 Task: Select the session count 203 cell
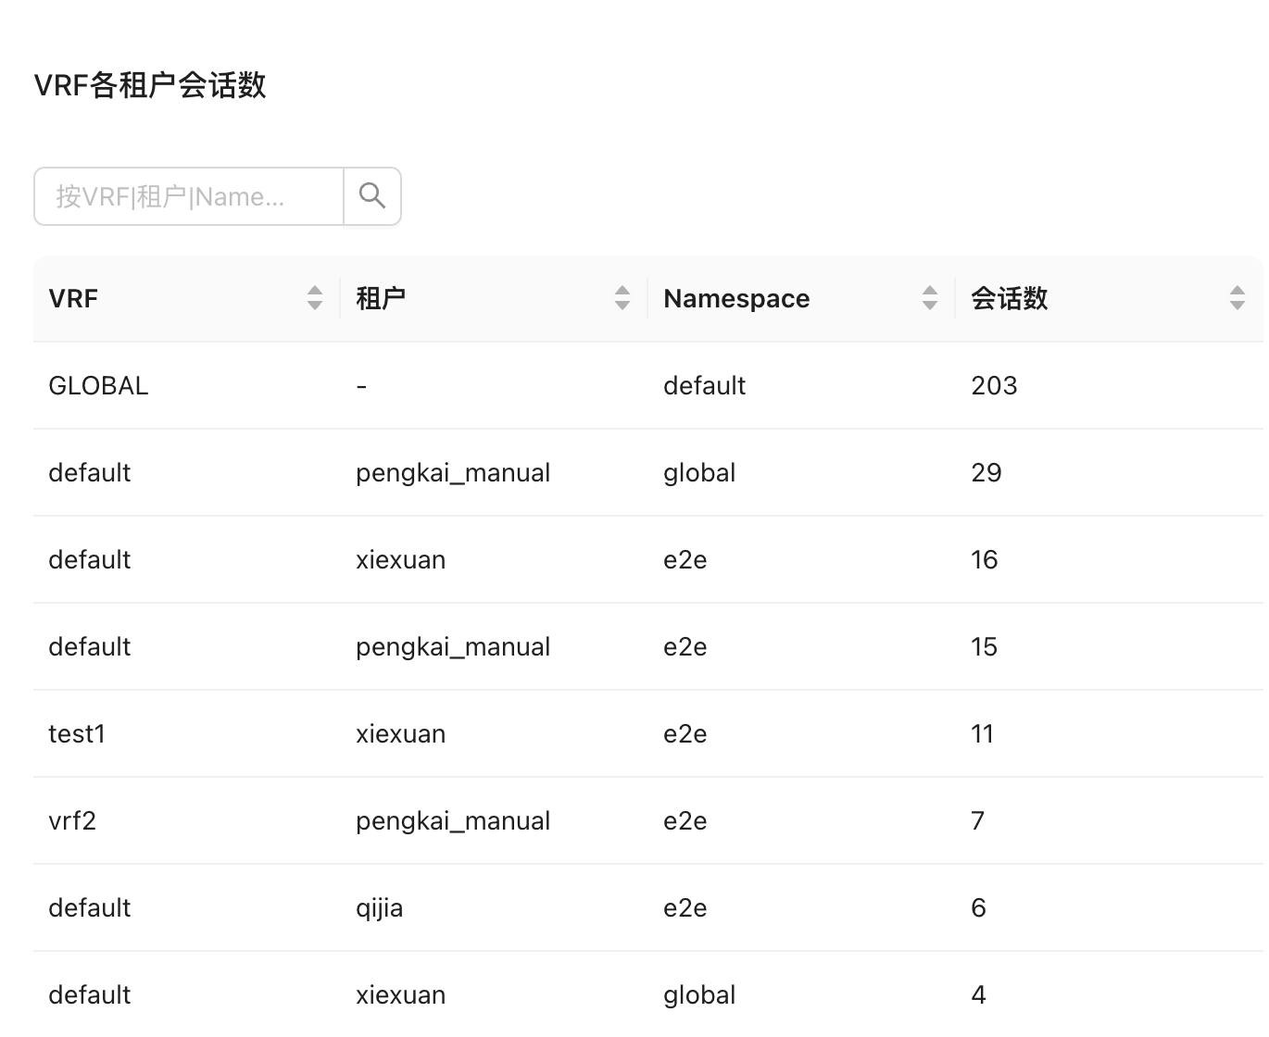994,386
